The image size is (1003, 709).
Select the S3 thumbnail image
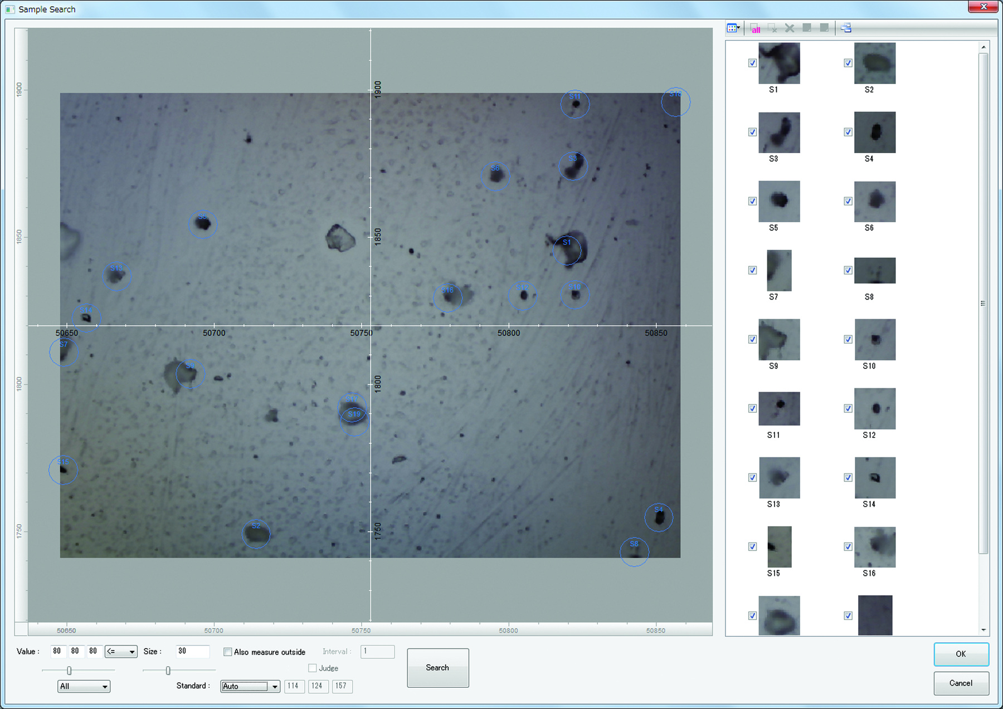coord(779,133)
